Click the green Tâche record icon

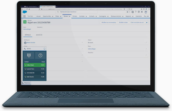pyautogui.click(x=25, y=22)
